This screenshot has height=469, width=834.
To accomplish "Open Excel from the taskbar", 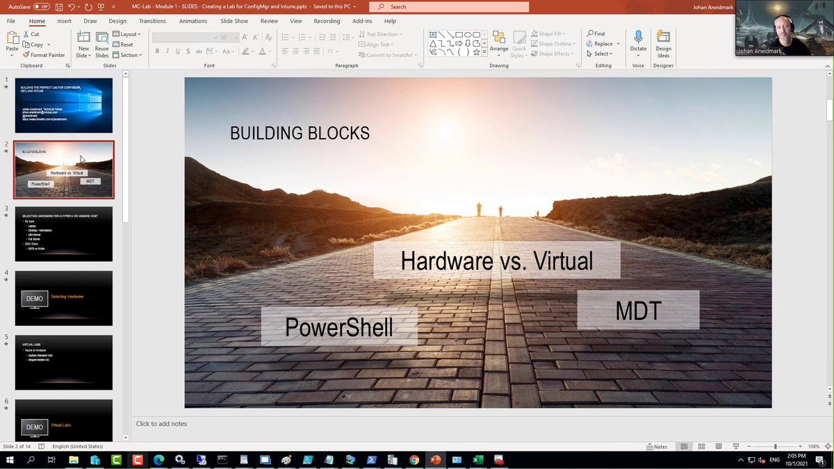I will pyautogui.click(x=478, y=460).
